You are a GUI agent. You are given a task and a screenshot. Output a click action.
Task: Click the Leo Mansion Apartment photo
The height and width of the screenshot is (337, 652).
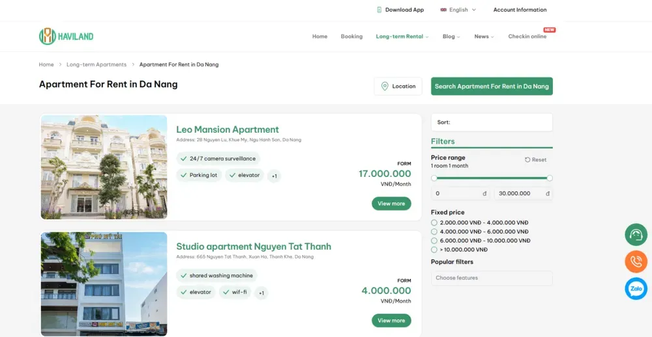pos(104,167)
